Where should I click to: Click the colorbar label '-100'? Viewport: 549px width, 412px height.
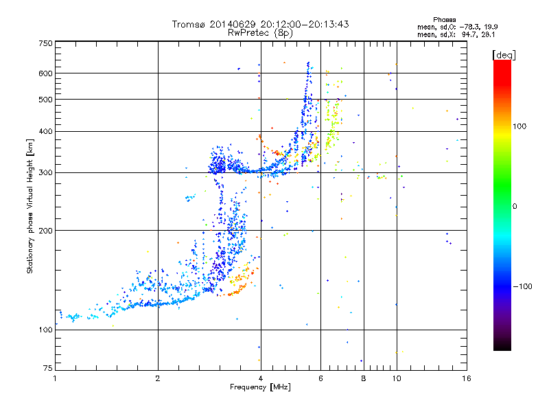[522, 286]
